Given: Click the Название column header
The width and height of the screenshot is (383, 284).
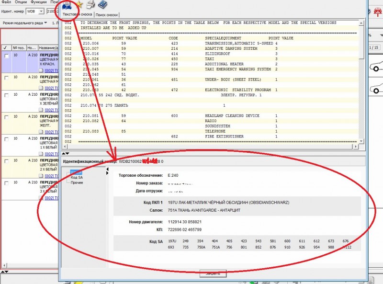Looking at the screenshot, I should tap(48, 48).
